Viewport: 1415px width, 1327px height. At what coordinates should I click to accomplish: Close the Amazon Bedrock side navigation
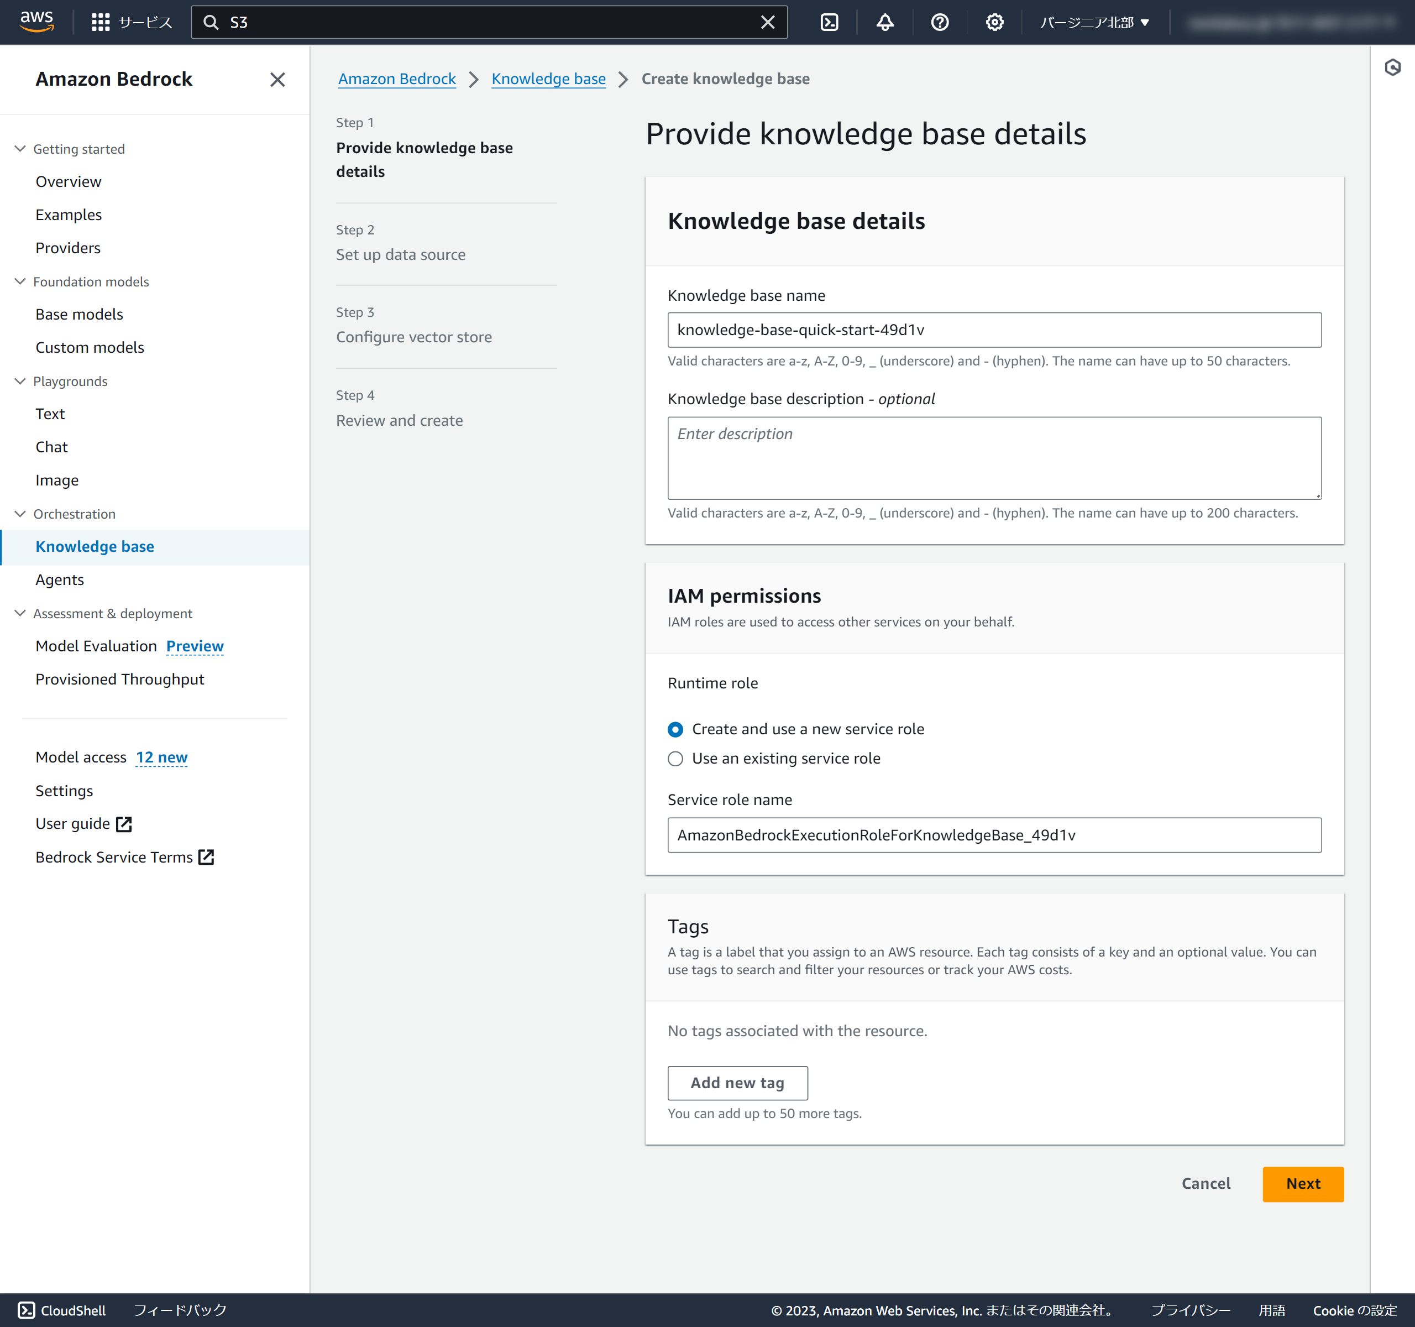[x=277, y=79]
